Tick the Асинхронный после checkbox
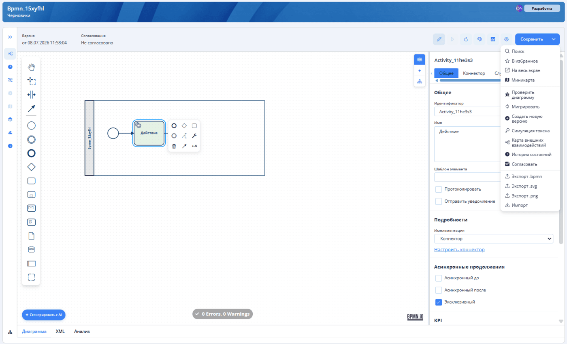This screenshot has width=567, height=344. [439, 290]
